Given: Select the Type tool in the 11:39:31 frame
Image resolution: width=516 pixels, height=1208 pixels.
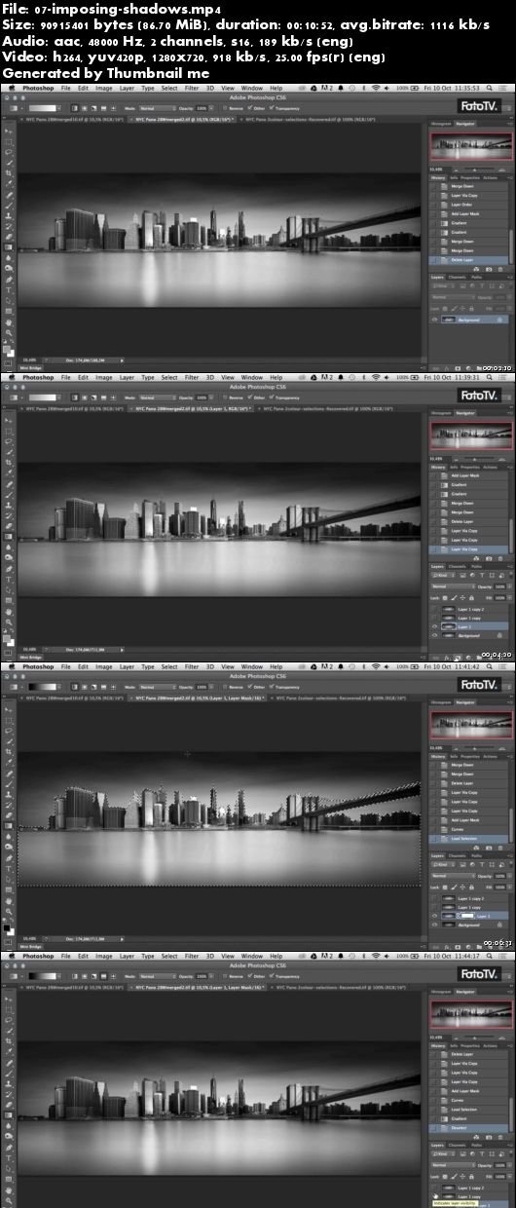Looking at the screenshot, I should 9,579.
